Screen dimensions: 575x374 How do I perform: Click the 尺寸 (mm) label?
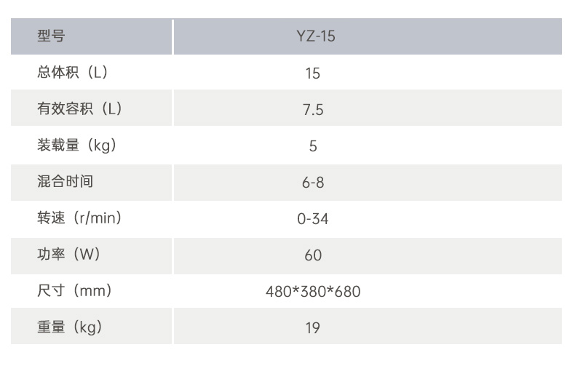point(74,290)
